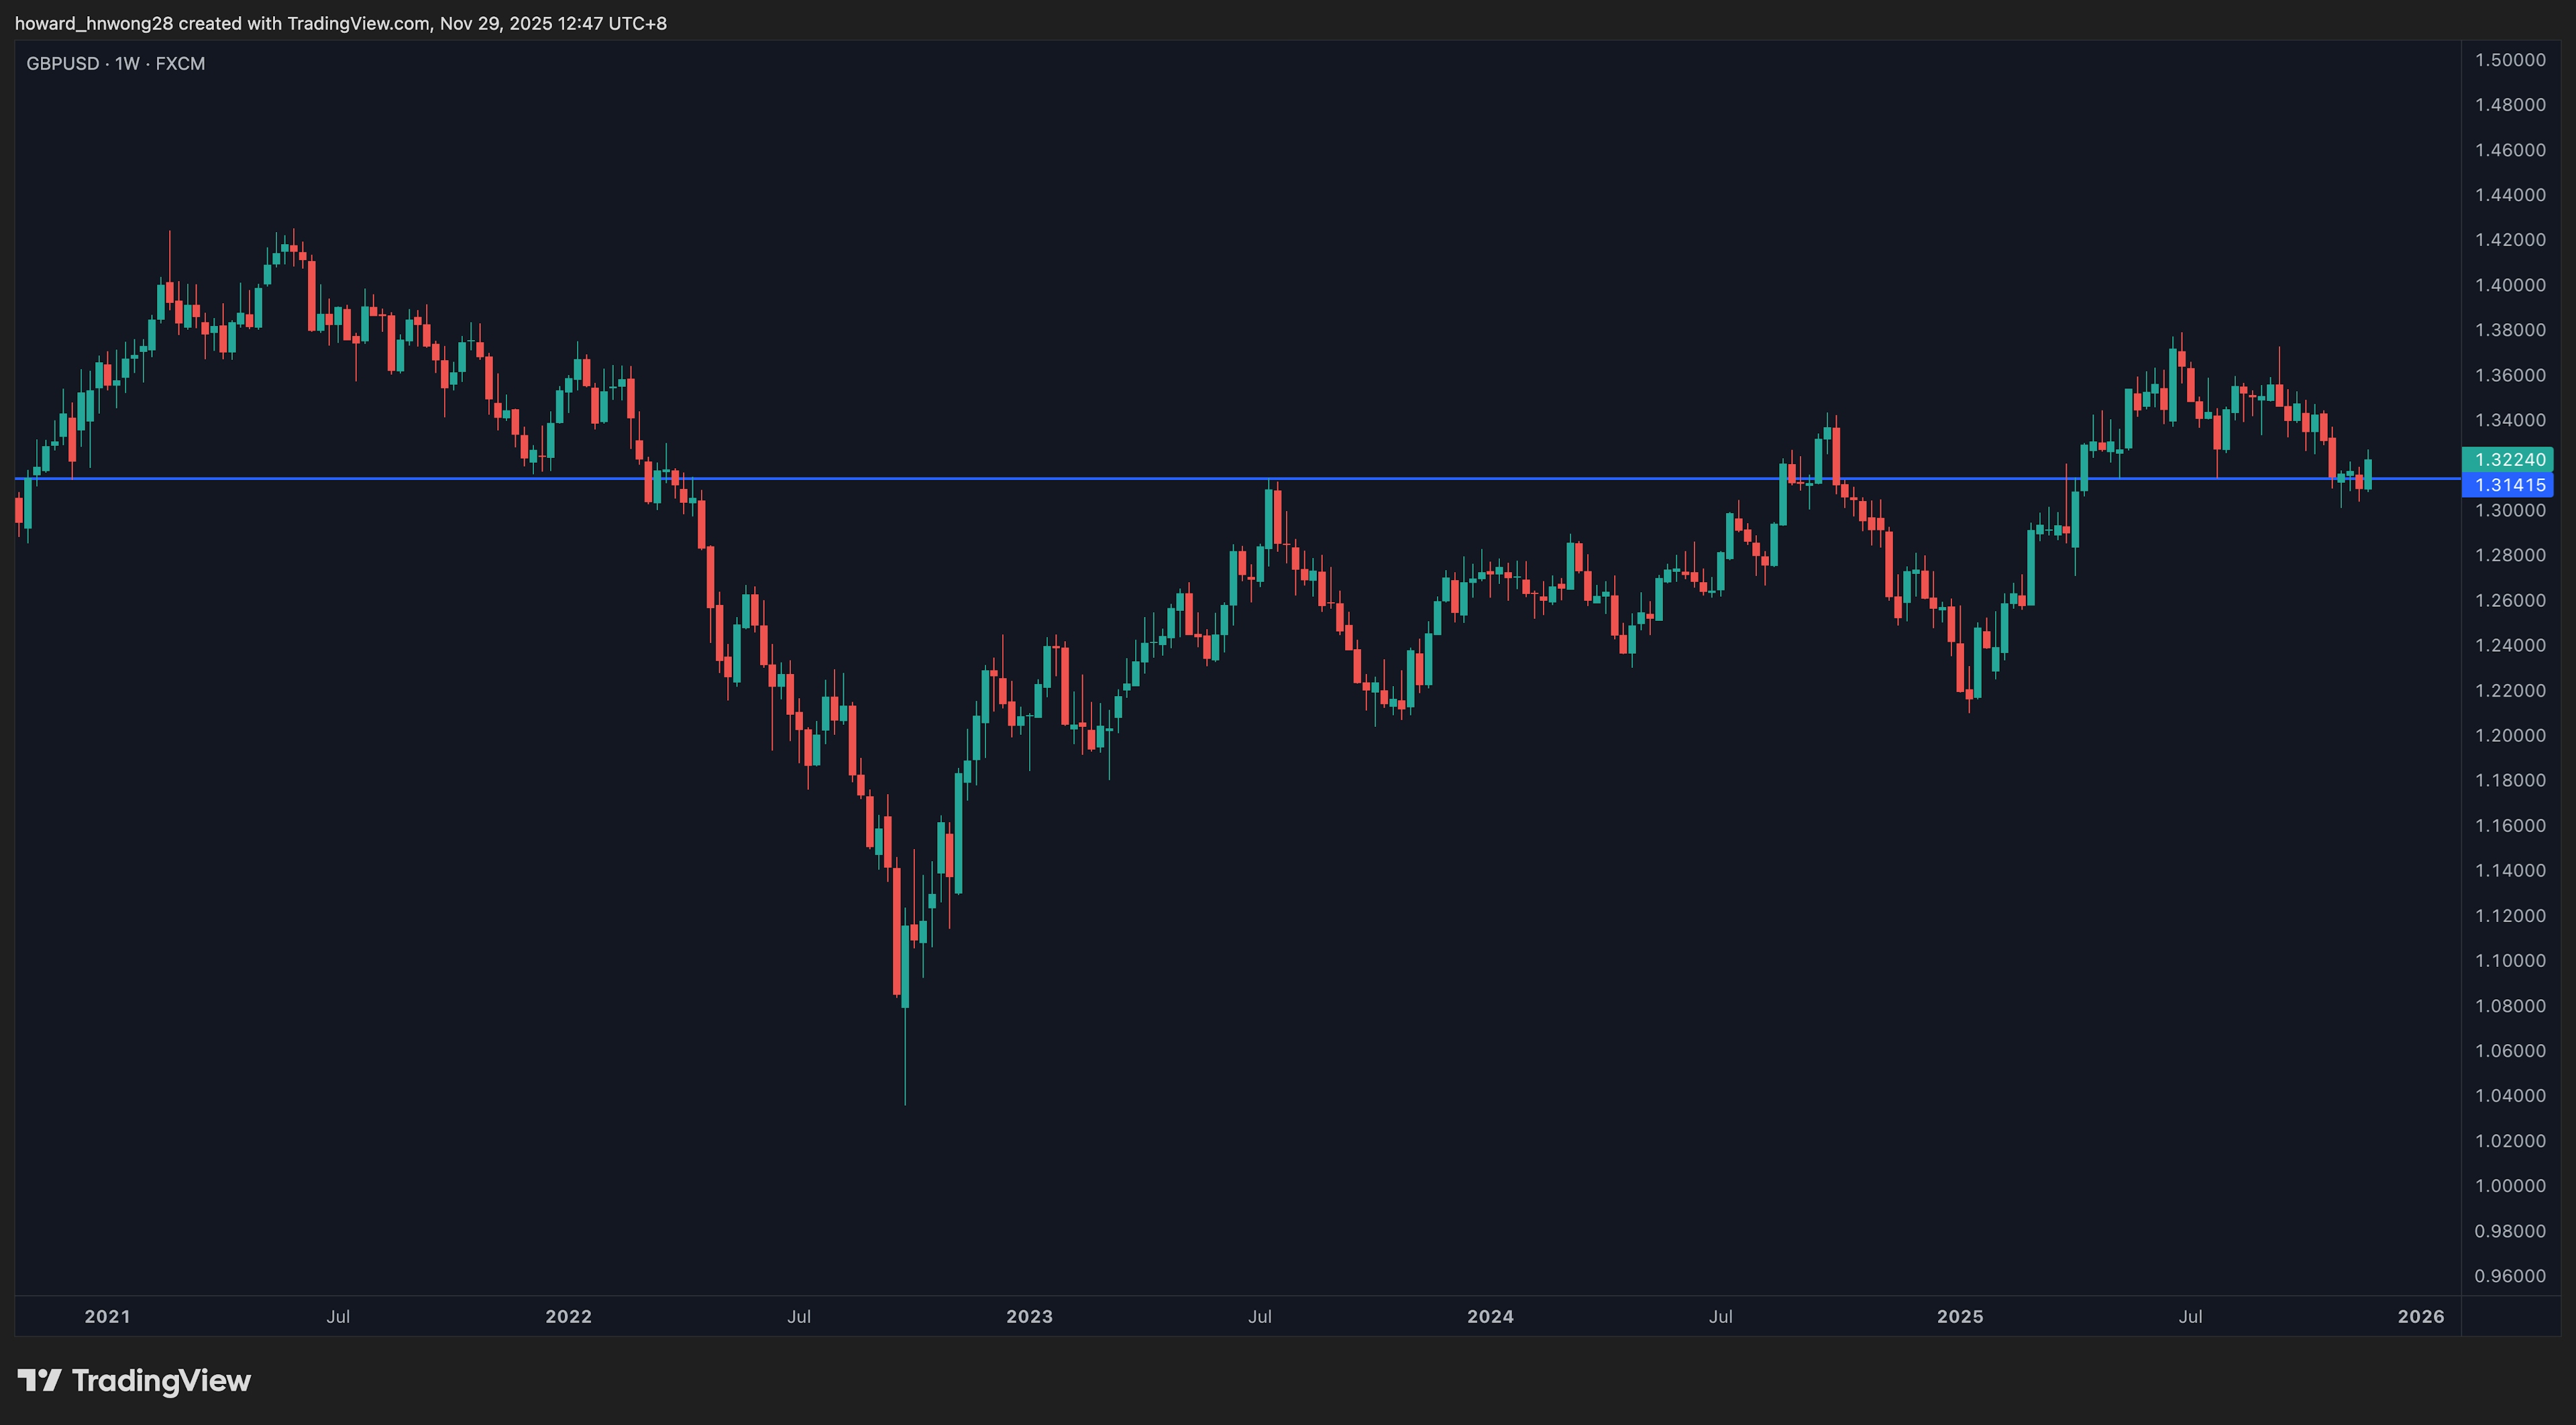The height and width of the screenshot is (1425, 2576).
Task: Click the 1.40000 price scale label
Action: pos(2509,285)
